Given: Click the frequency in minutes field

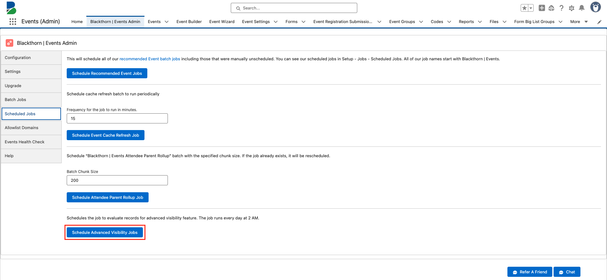Looking at the screenshot, I should coord(117,118).
